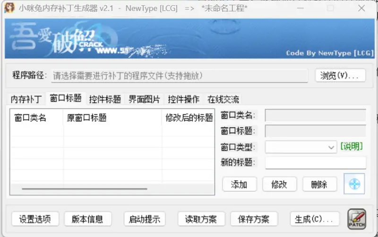
Task: Switch to the 内存补丁 tab
Action: [x=26, y=100]
